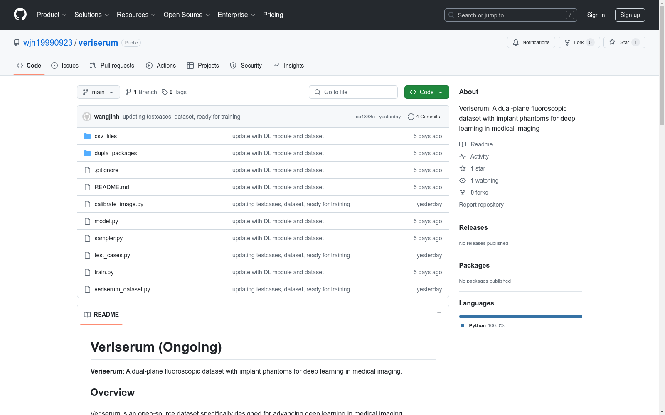
Task: Click the Activity pulse icon
Action: (463, 156)
